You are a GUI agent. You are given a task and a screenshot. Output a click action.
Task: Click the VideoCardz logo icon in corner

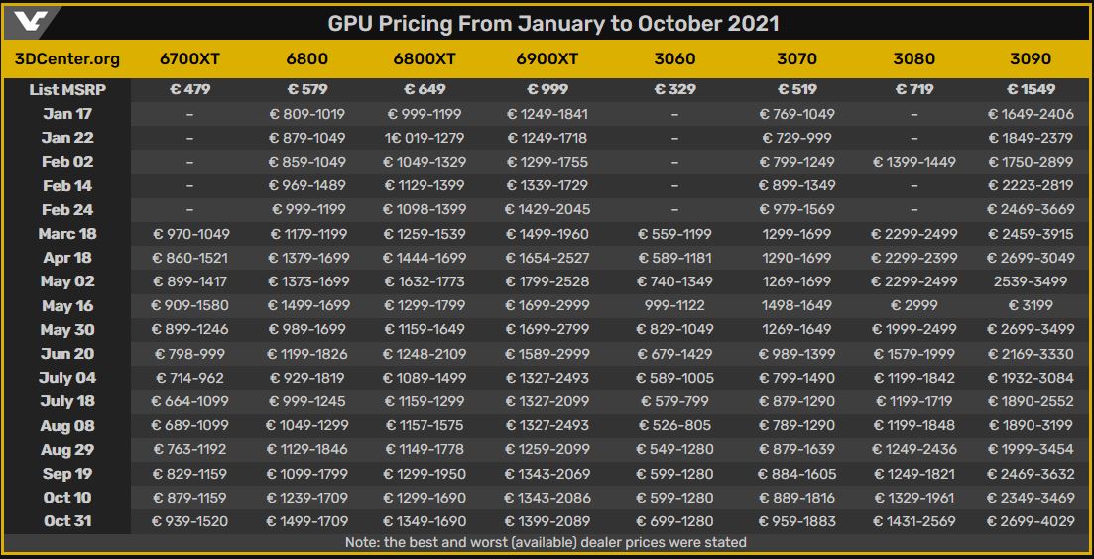[31, 23]
